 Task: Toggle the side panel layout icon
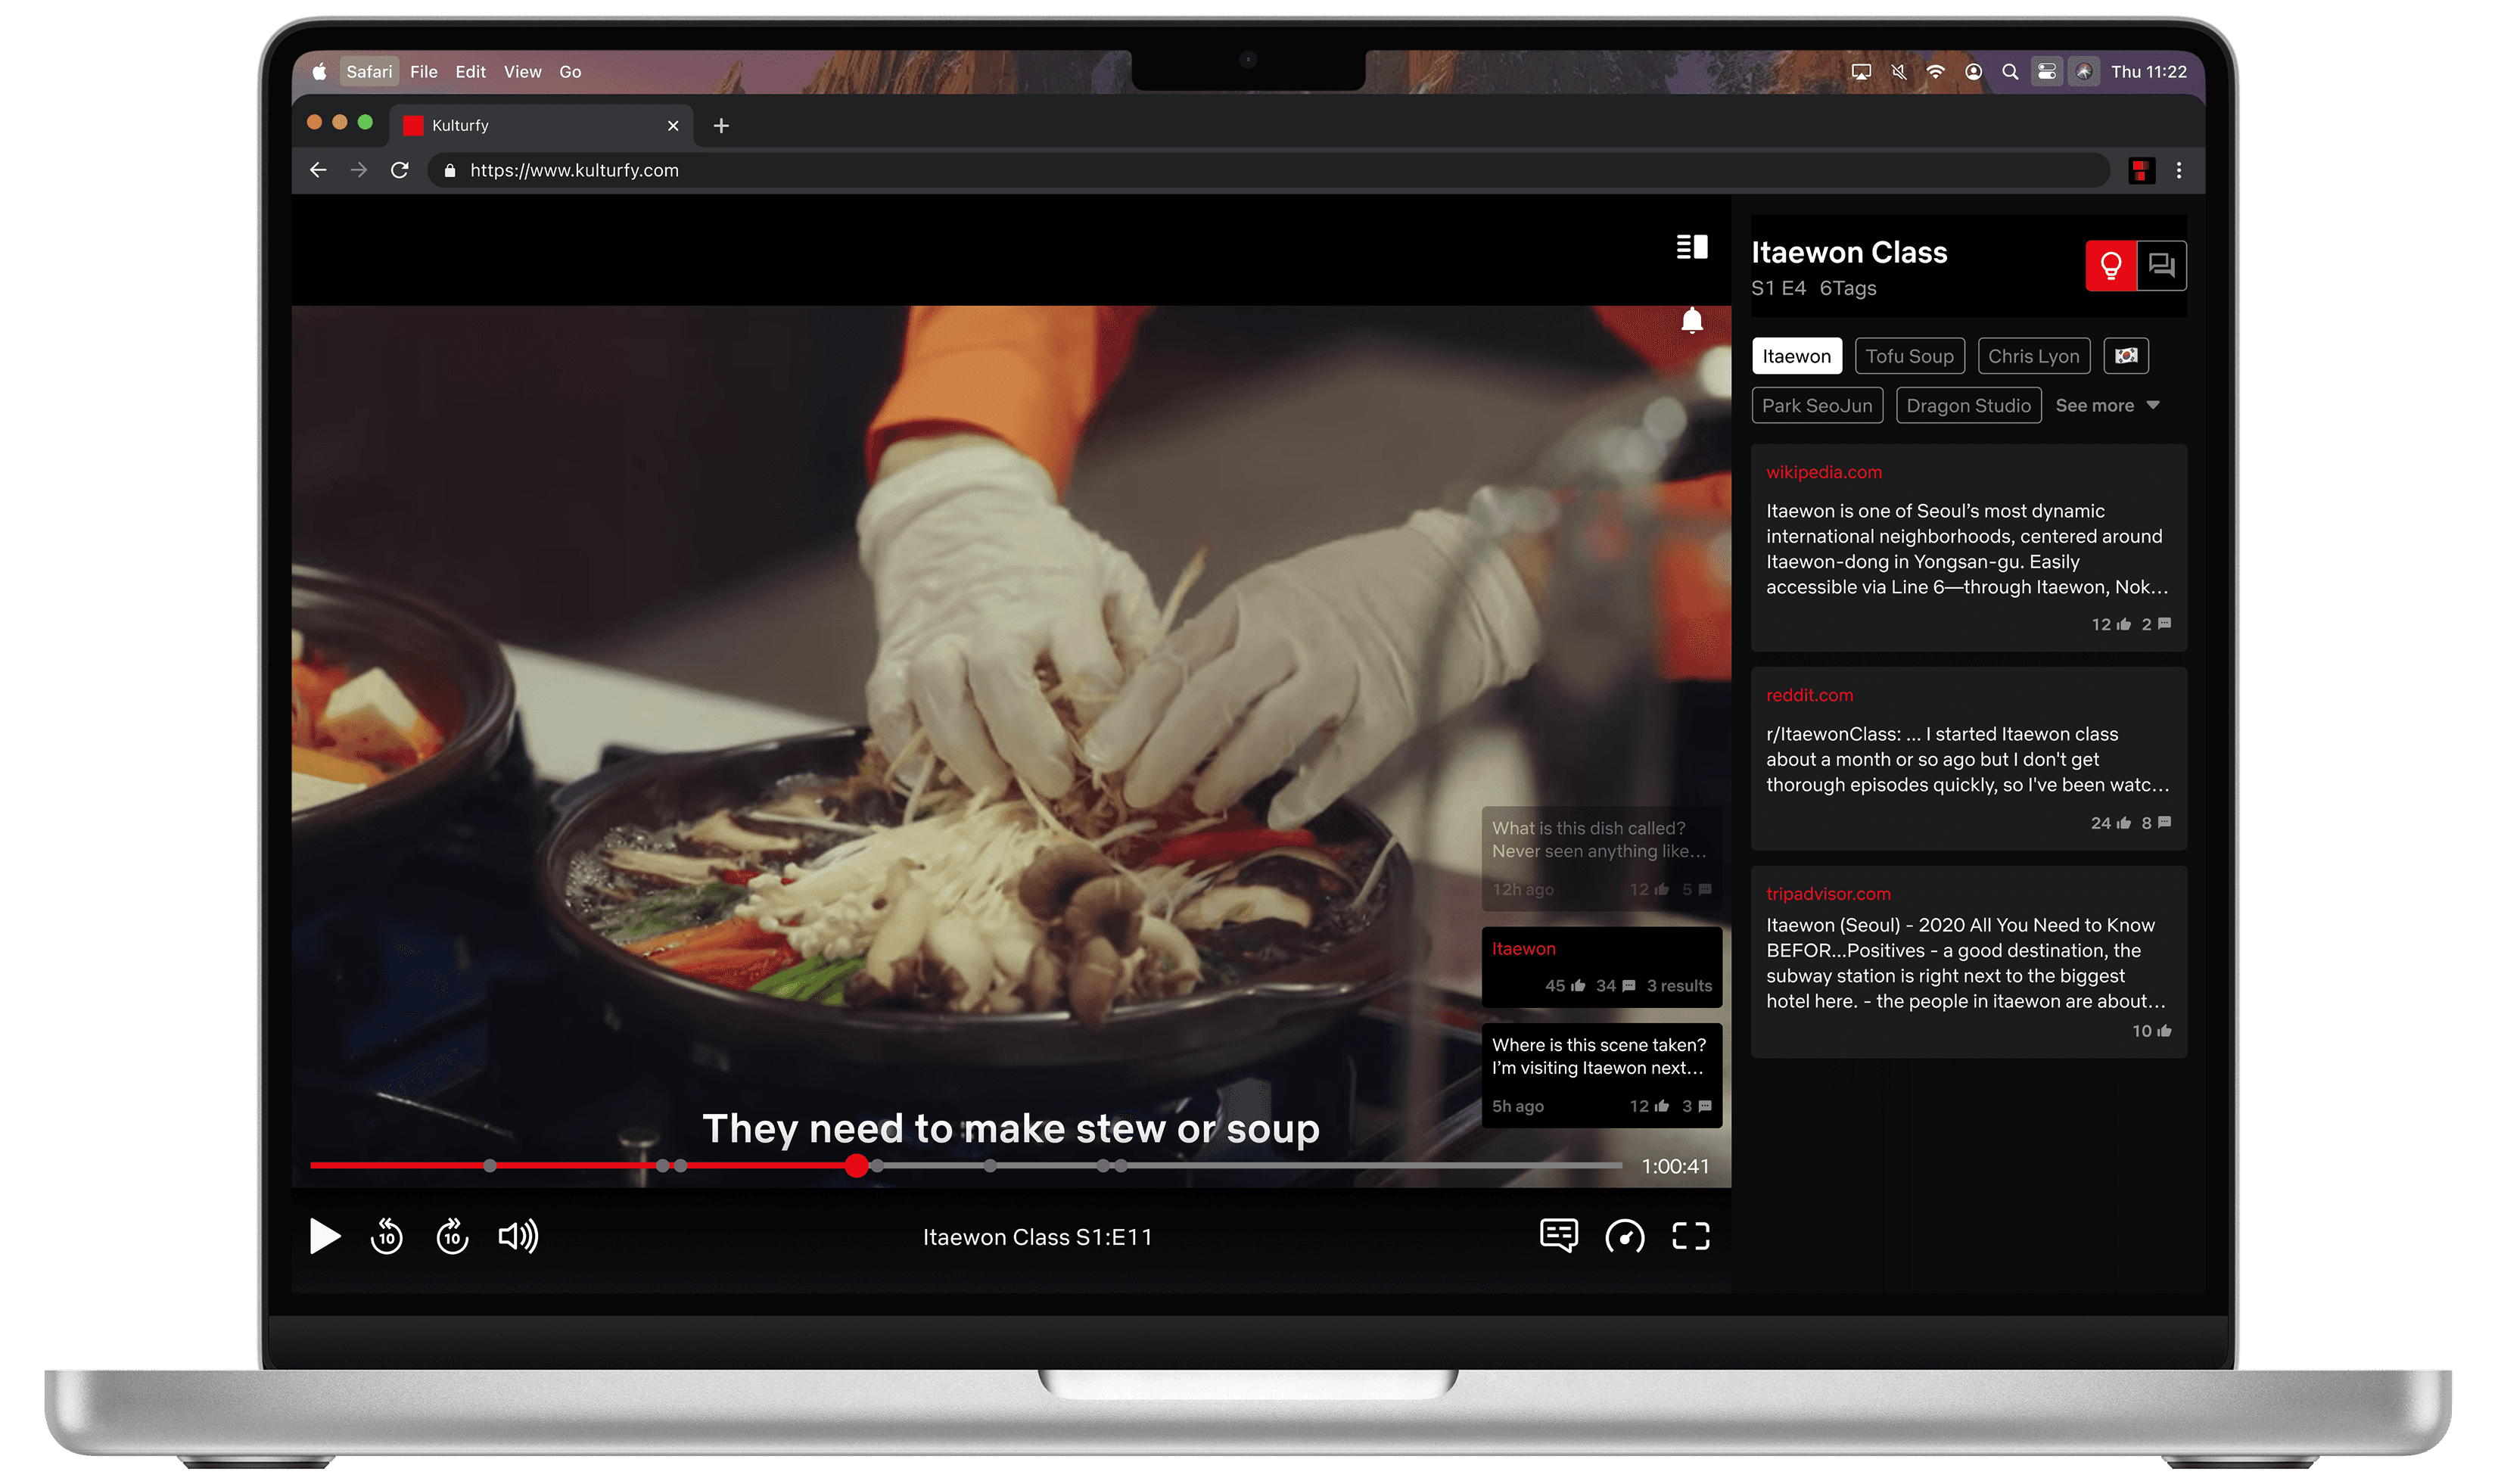pos(1691,247)
